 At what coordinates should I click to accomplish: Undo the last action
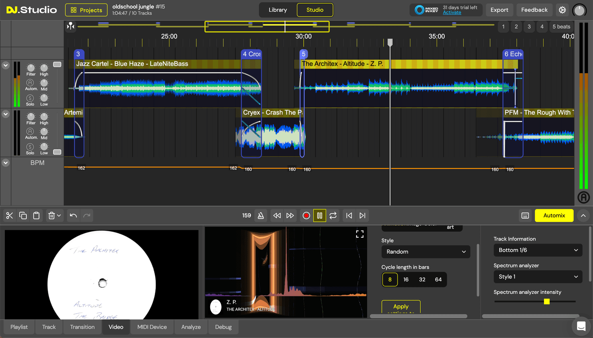(x=73, y=215)
